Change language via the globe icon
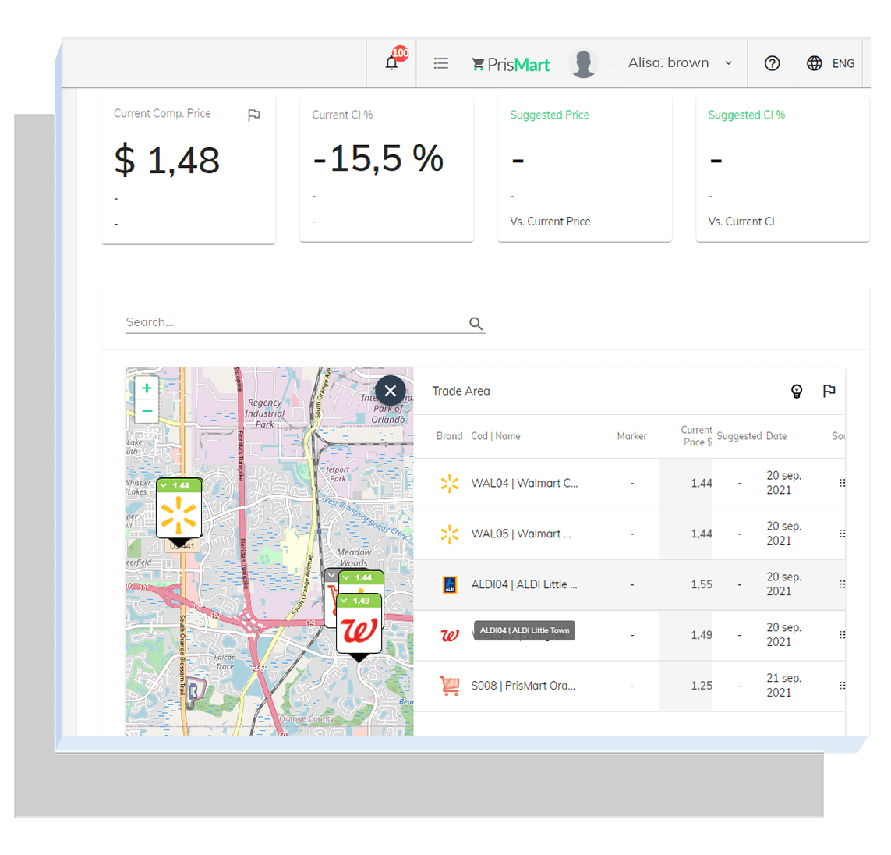 tap(814, 63)
